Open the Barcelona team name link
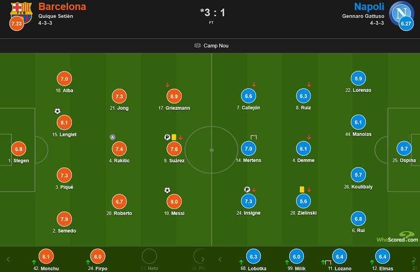 coord(62,7)
